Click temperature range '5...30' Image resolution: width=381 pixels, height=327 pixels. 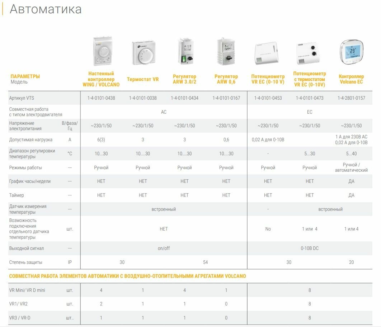click(310, 154)
